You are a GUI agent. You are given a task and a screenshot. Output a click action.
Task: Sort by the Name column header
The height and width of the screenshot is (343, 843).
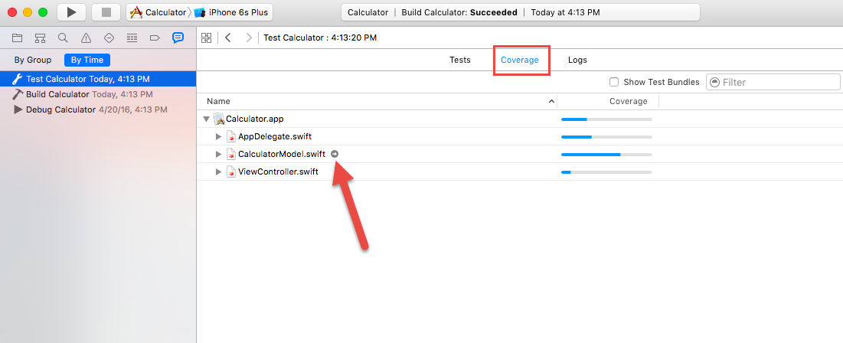tap(377, 101)
